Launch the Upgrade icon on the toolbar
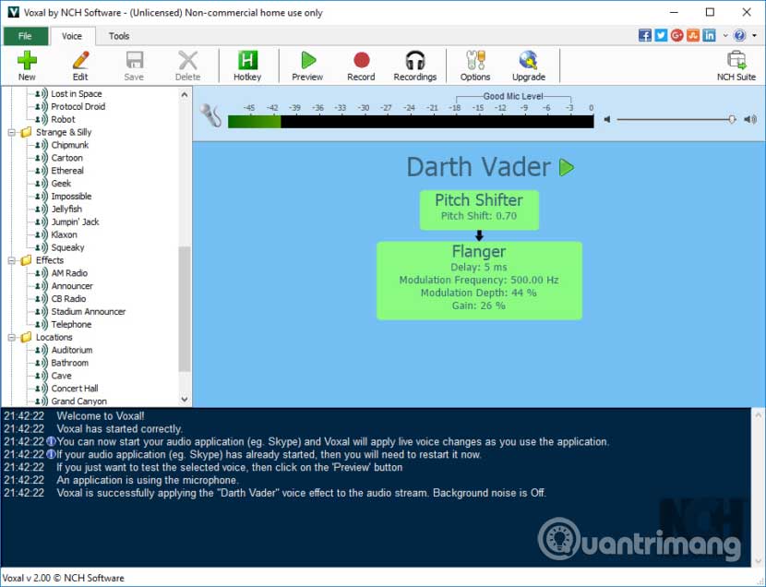766x587 pixels. [528, 65]
